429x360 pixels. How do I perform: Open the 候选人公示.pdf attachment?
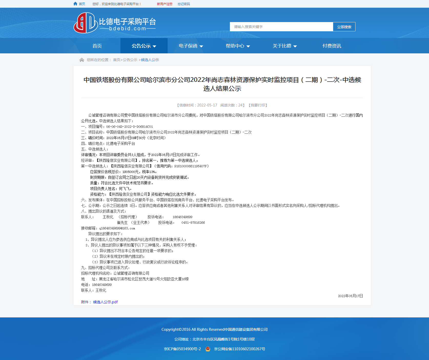pyautogui.click(x=105, y=302)
